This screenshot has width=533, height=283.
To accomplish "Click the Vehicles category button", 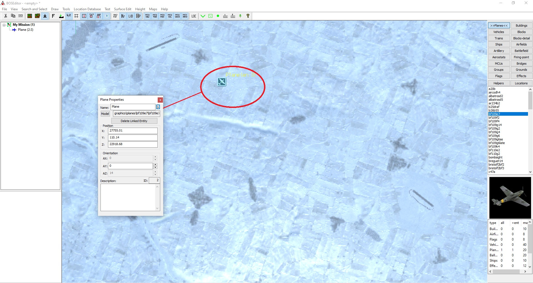I will point(499,32).
